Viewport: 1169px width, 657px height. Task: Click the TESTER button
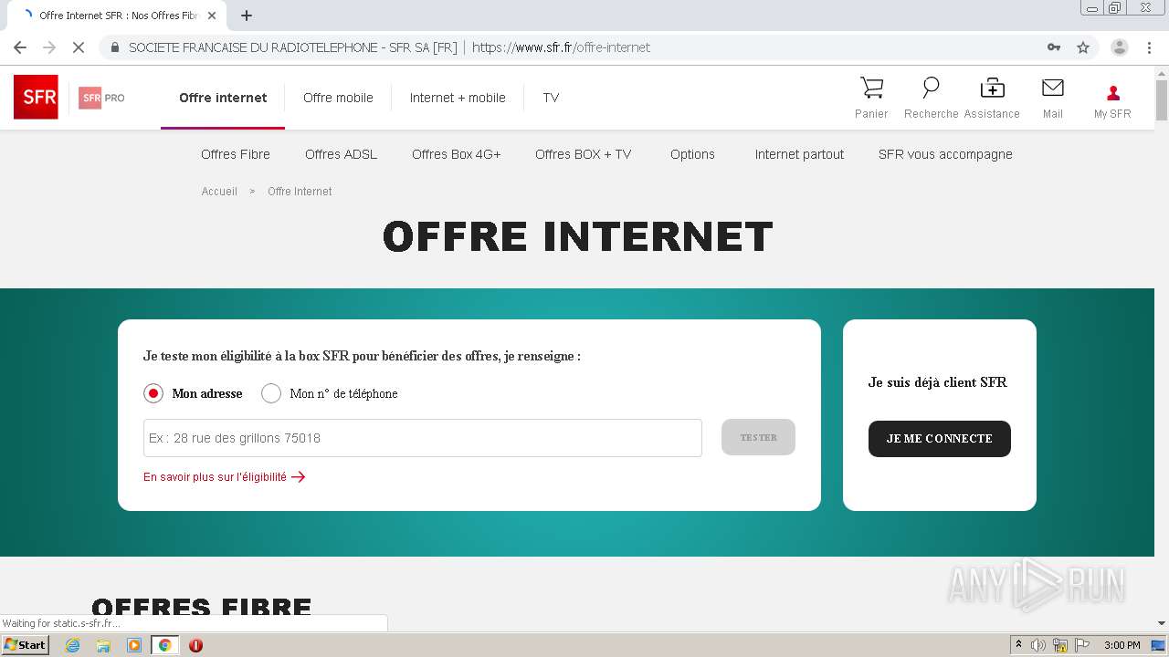coord(758,437)
